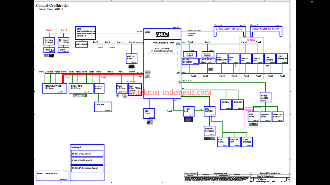Select the mDP block

[63, 50]
